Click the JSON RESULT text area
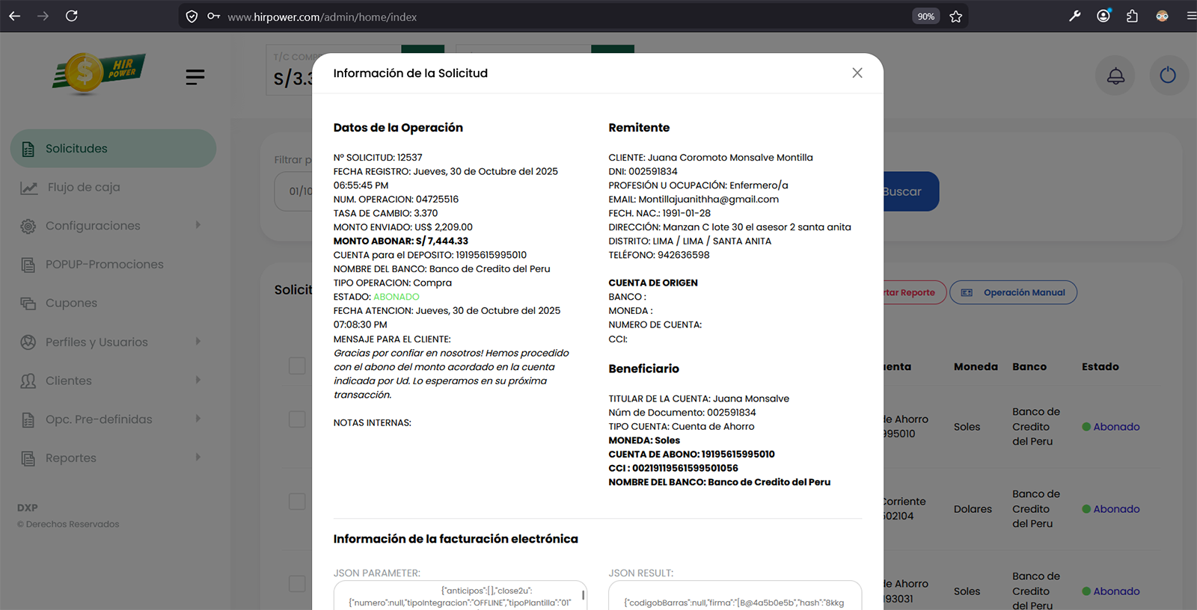 pyautogui.click(x=735, y=596)
